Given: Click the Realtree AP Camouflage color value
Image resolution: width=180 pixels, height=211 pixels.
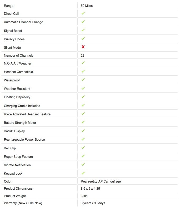Looking at the screenshot, I should coord(101,181).
